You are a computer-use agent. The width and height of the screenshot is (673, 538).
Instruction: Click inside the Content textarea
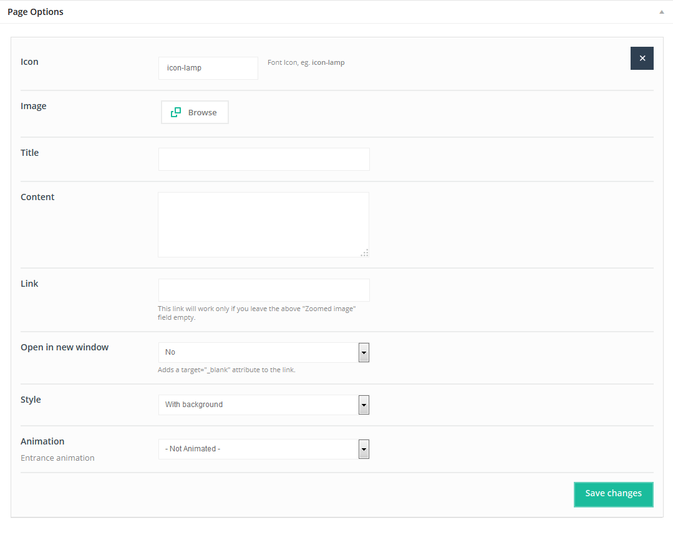[263, 224]
